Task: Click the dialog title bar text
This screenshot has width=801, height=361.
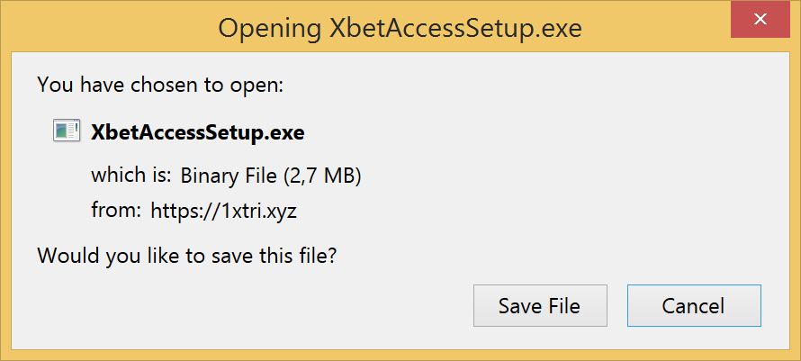Action: point(400,29)
